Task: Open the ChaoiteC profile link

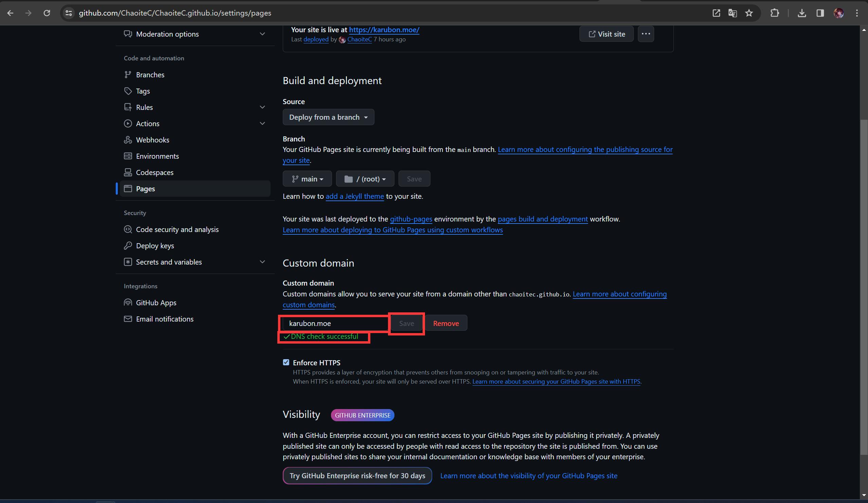Action: click(x=359, y=39)
